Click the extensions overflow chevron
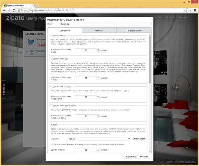The width and height of the screenshot is (199, 166). tap(190, 10)
